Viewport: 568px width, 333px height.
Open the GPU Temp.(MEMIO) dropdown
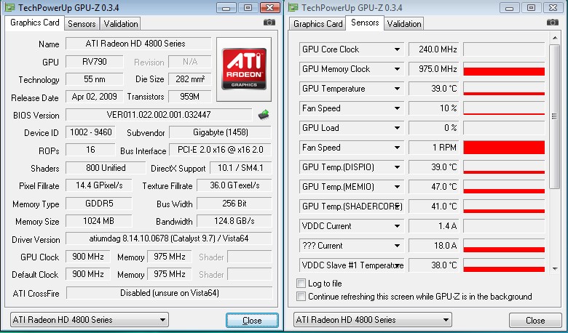398,187
